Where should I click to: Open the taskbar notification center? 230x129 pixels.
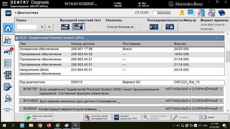coord(224,125)
